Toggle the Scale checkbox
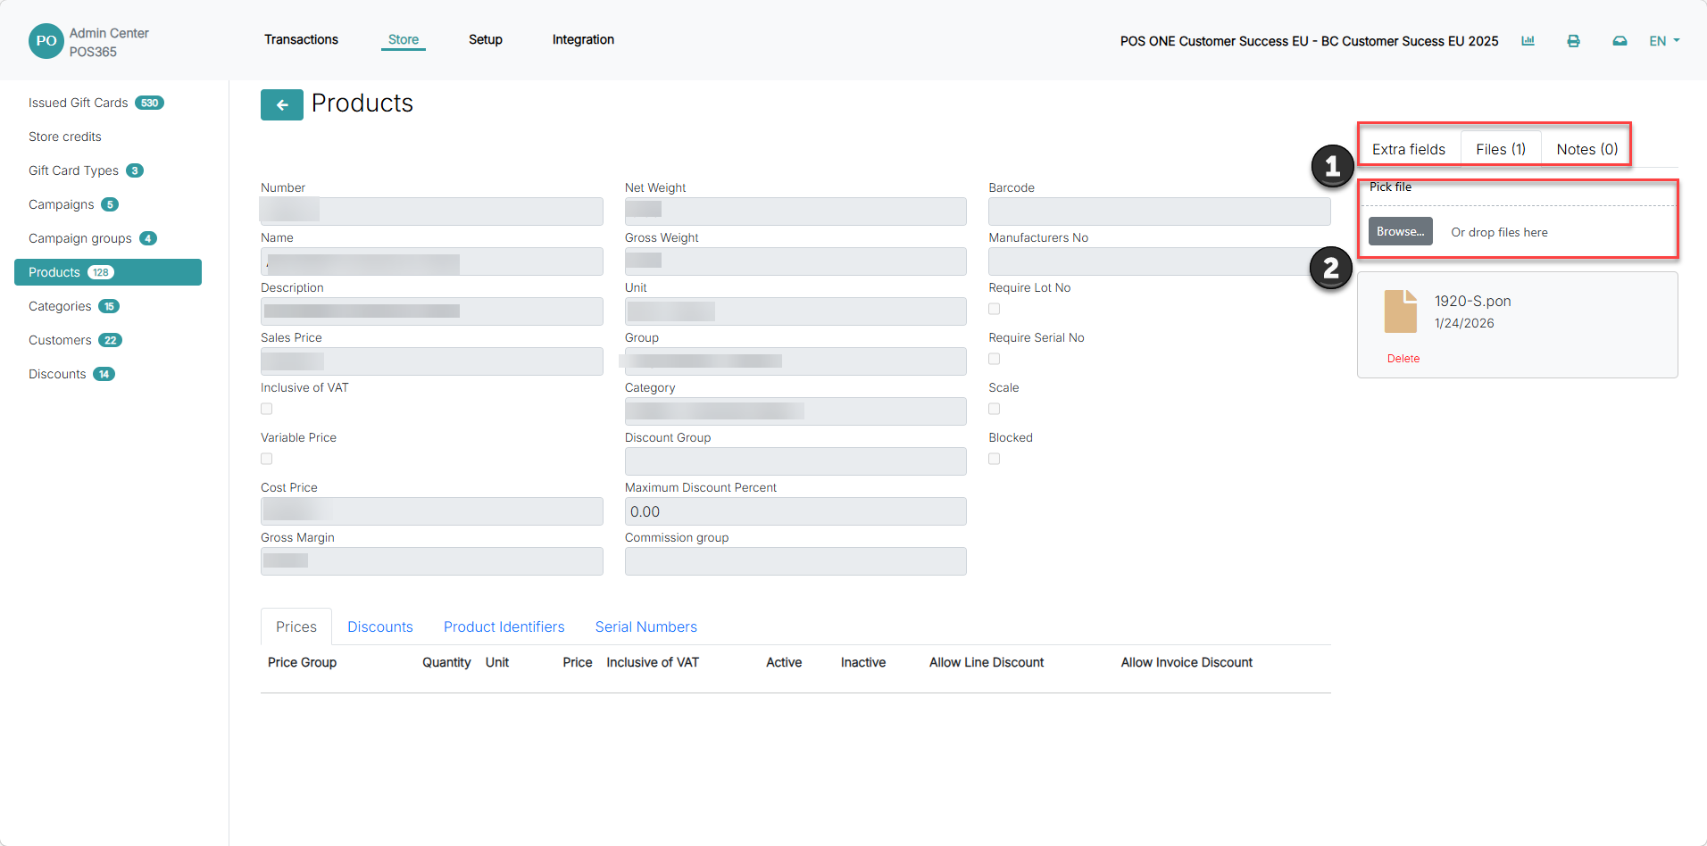Image resolution: width=1707 pixels, height=846 pixels. coord(995,409)
